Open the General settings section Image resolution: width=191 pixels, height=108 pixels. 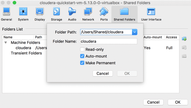point(6,14)
